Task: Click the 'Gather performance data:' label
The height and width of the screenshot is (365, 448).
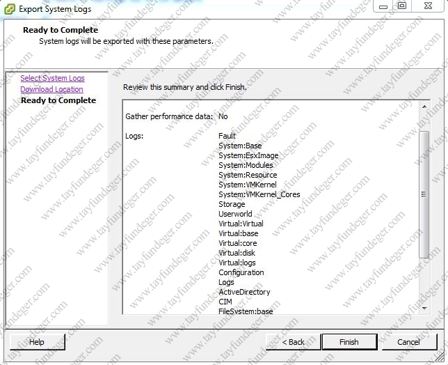Action: click(169, 116)
